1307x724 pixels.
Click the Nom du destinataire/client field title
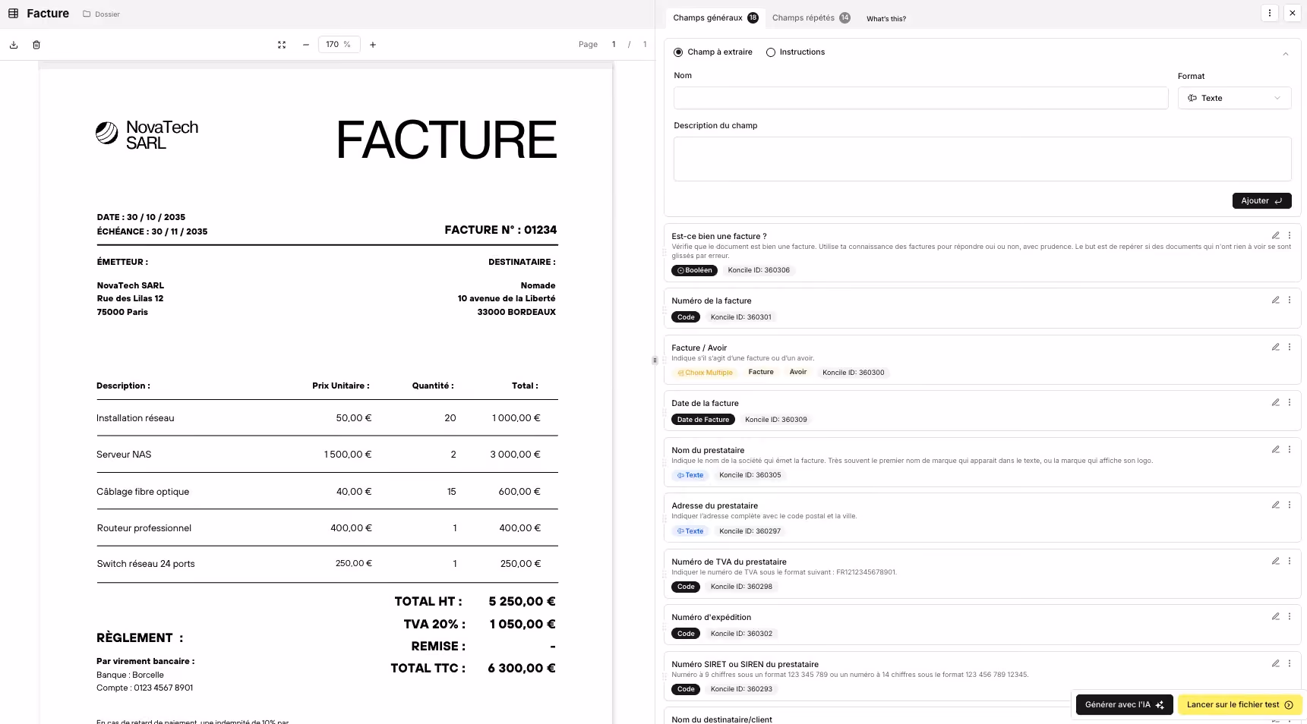(x=721, y=719)
